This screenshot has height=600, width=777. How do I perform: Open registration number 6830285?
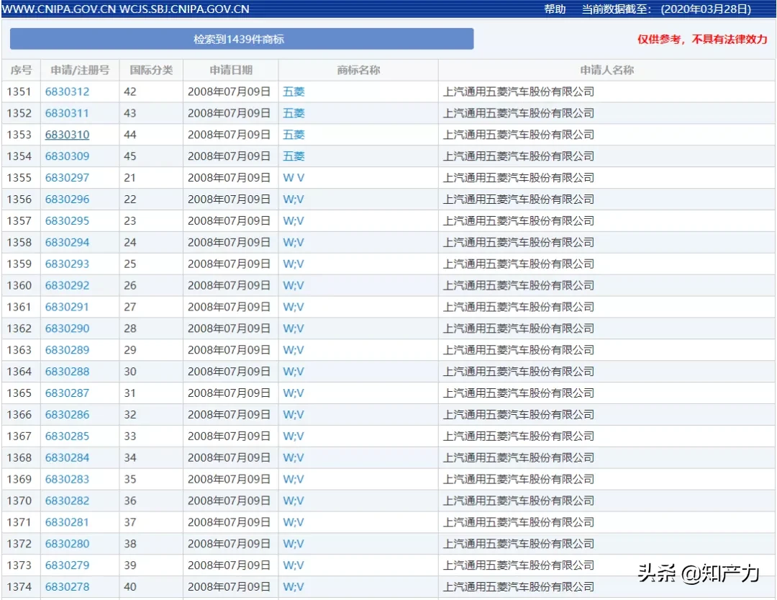[x=68, y=436]
